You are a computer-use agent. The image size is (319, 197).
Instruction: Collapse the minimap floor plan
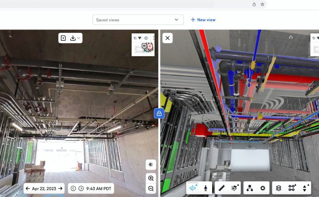pos(146,38)
